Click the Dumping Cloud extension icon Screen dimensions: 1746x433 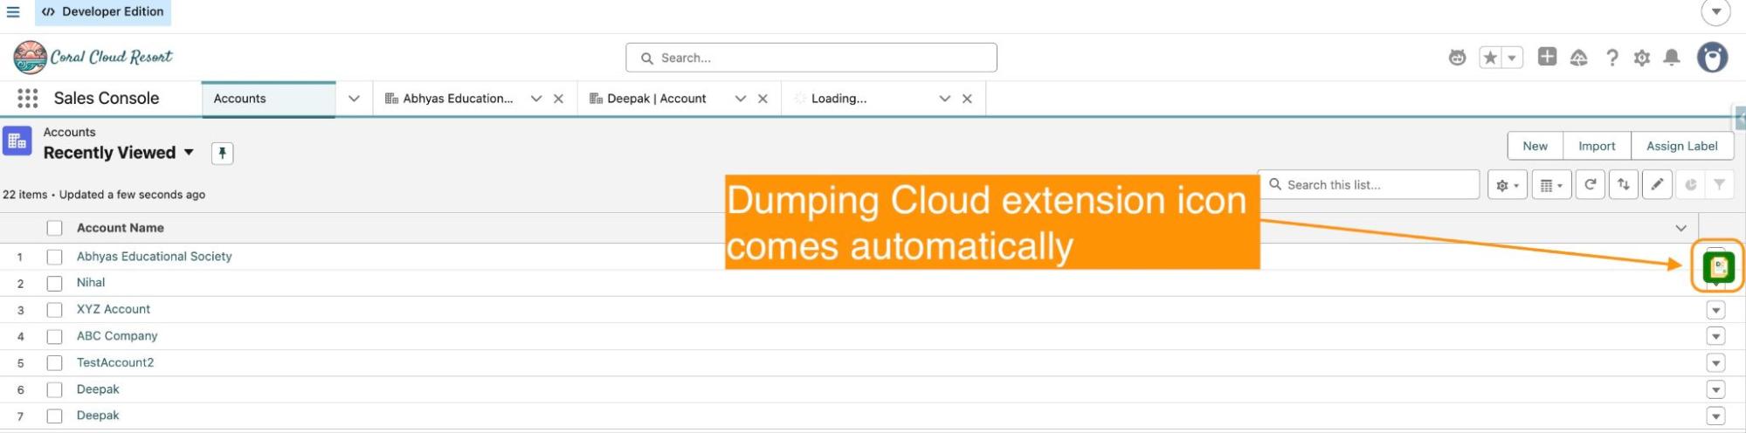point(1718,266)
